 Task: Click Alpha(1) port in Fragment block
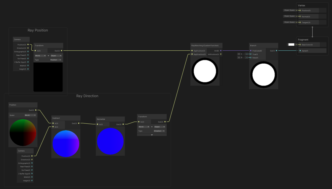pos(300,51)
